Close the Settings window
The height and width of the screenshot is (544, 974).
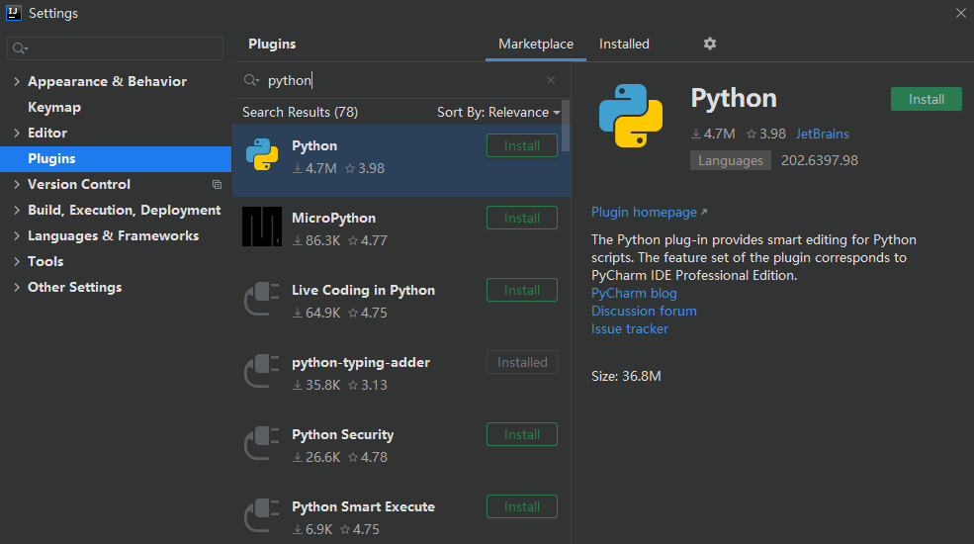(960, 13)
